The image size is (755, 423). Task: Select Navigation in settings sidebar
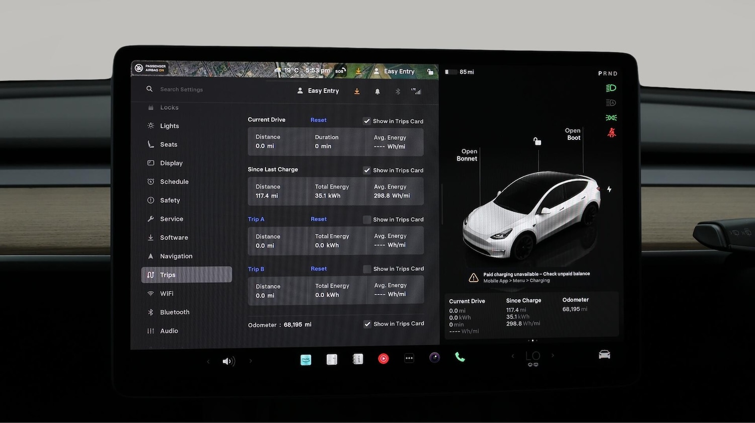[x=176, y=256]
